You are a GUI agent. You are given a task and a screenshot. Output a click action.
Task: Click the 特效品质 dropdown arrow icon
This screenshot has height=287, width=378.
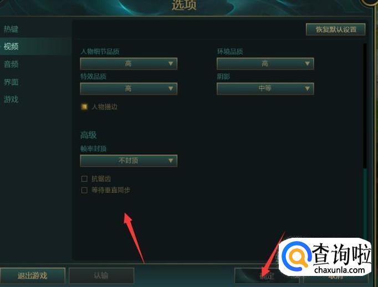pos(171,88)
